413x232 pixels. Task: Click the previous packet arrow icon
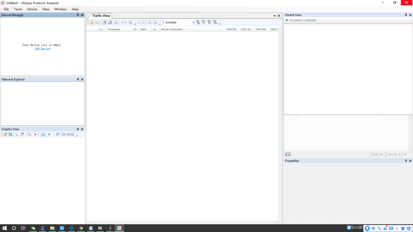(149, 22)
